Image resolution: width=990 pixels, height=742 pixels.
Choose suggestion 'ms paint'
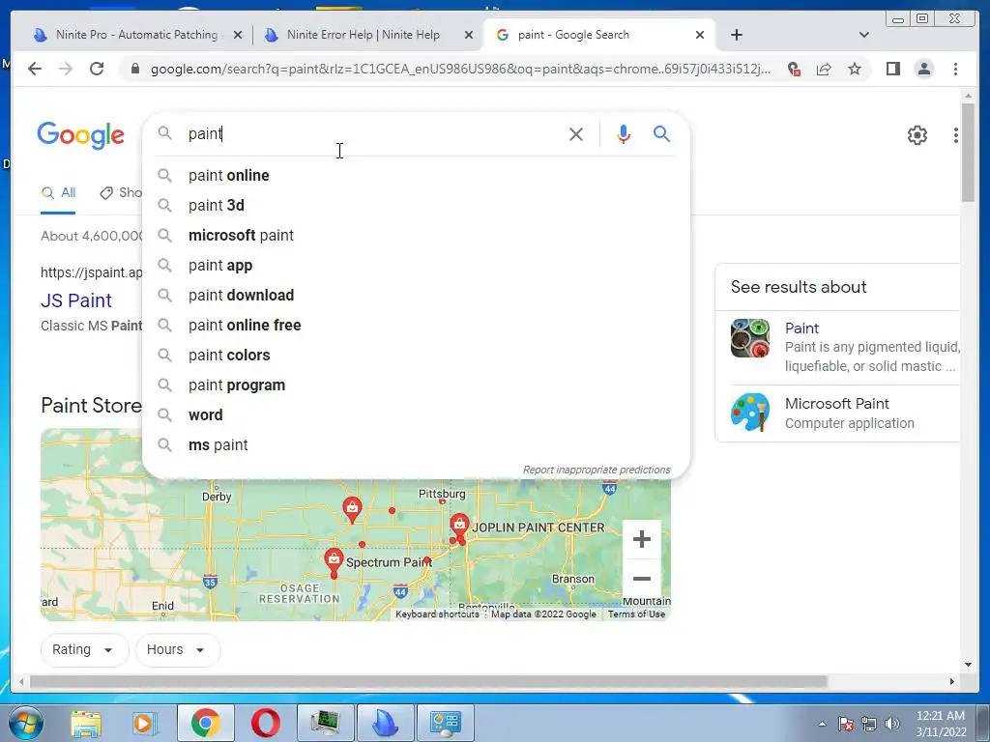417,444
